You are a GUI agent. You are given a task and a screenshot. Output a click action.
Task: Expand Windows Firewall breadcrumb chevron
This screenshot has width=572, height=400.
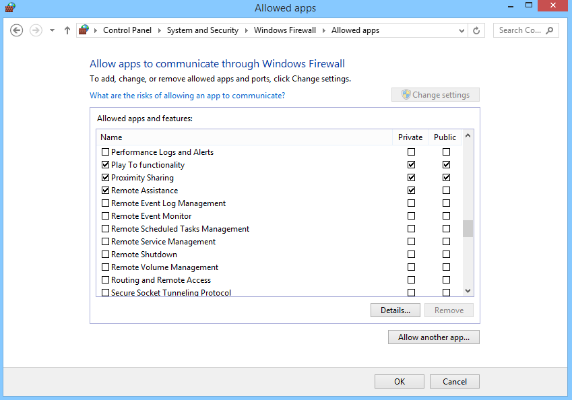pyautogui.click(x=323, y=30)
